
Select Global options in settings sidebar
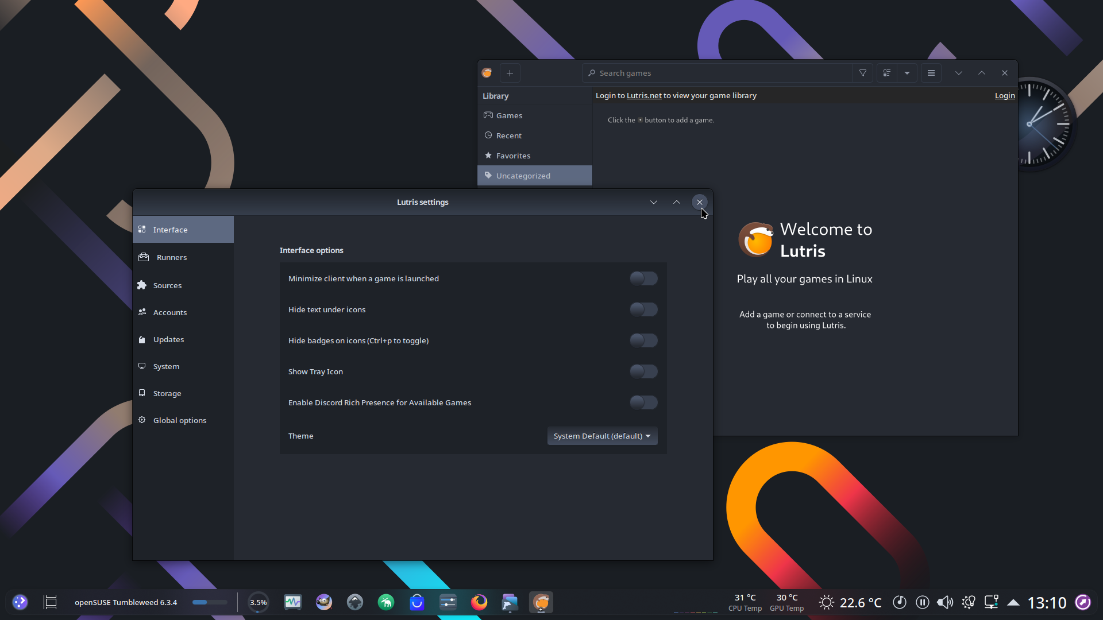[x=183, y=420]
